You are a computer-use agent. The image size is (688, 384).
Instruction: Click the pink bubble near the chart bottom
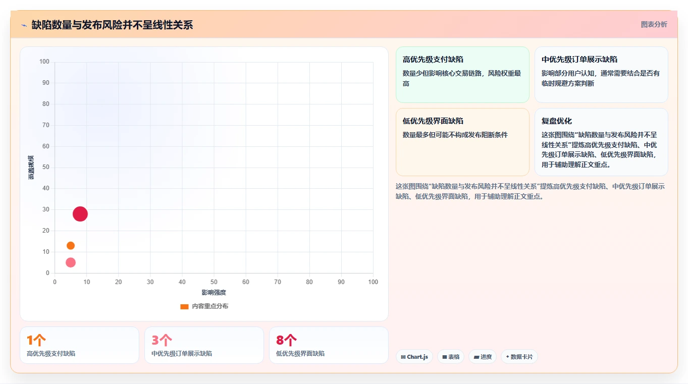71,262
